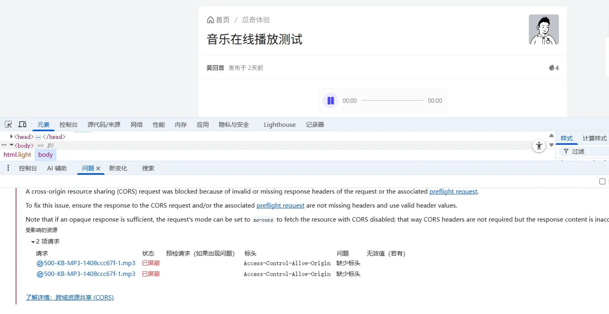Pause the audio with the player button

[x=330, y=101]
